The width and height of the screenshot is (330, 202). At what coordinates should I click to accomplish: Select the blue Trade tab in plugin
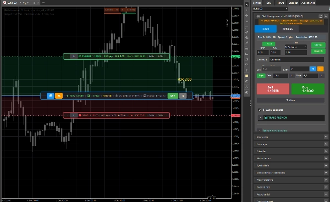pyautogui.click(x=266, y=29)
